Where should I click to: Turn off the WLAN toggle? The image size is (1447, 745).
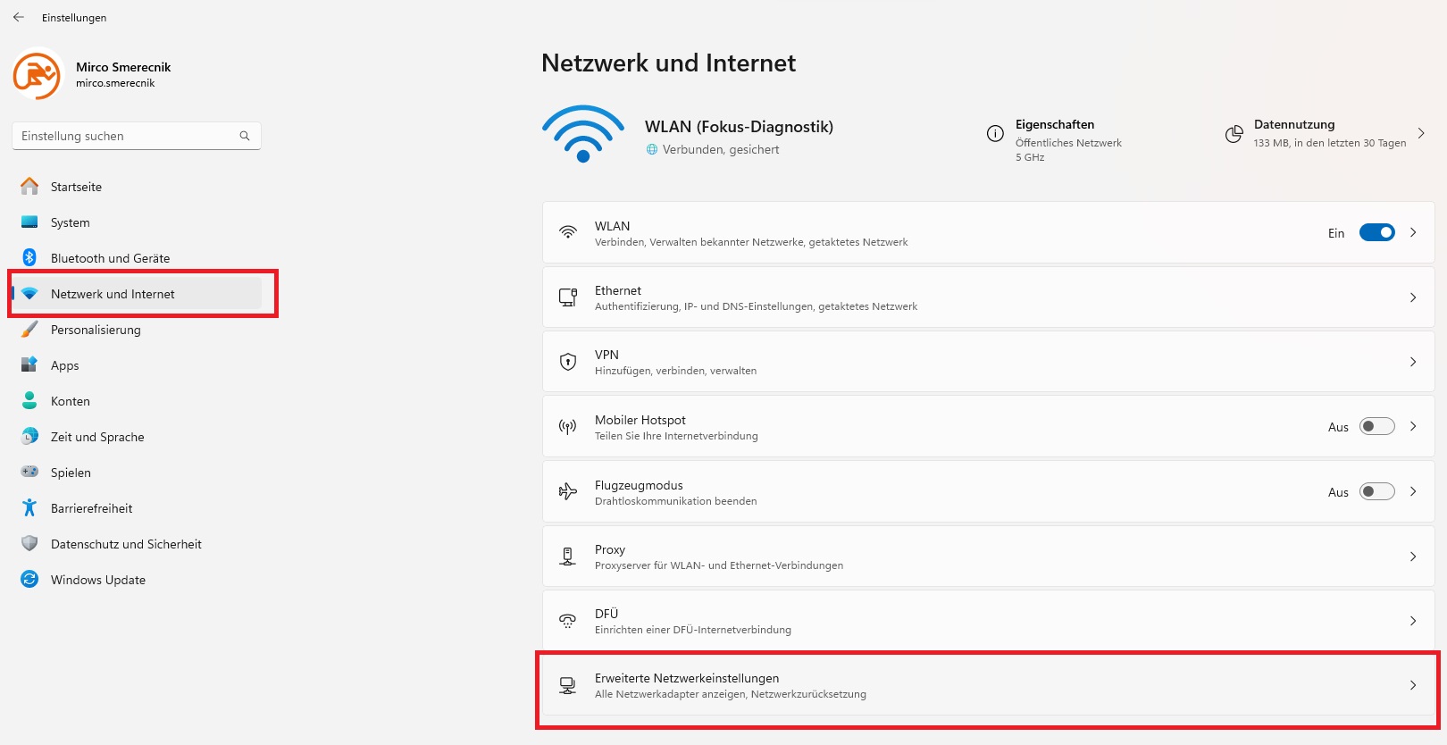pyautogui.click(x=1376, y=232)
